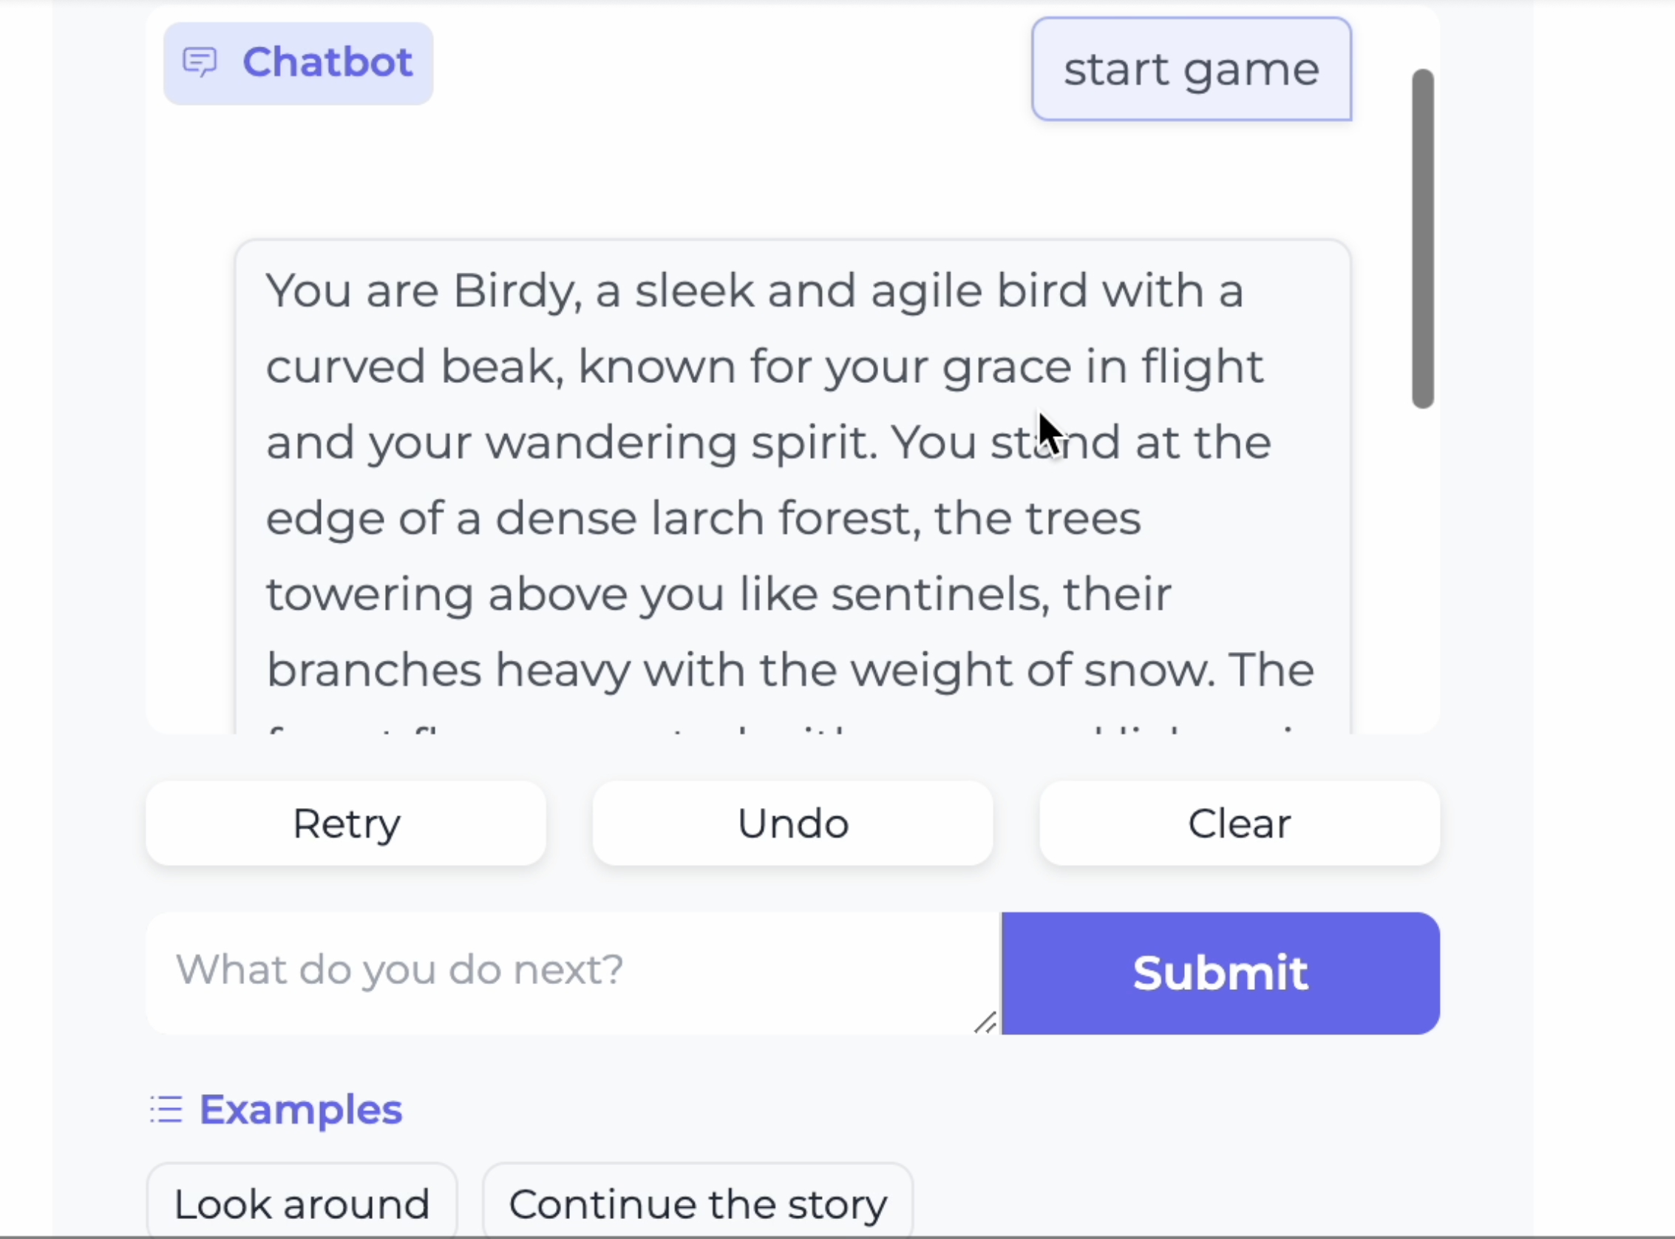Click the Chatbot label text
Screen dimensions: 1675x1239
pyautogui.click(x=327, y=62)
